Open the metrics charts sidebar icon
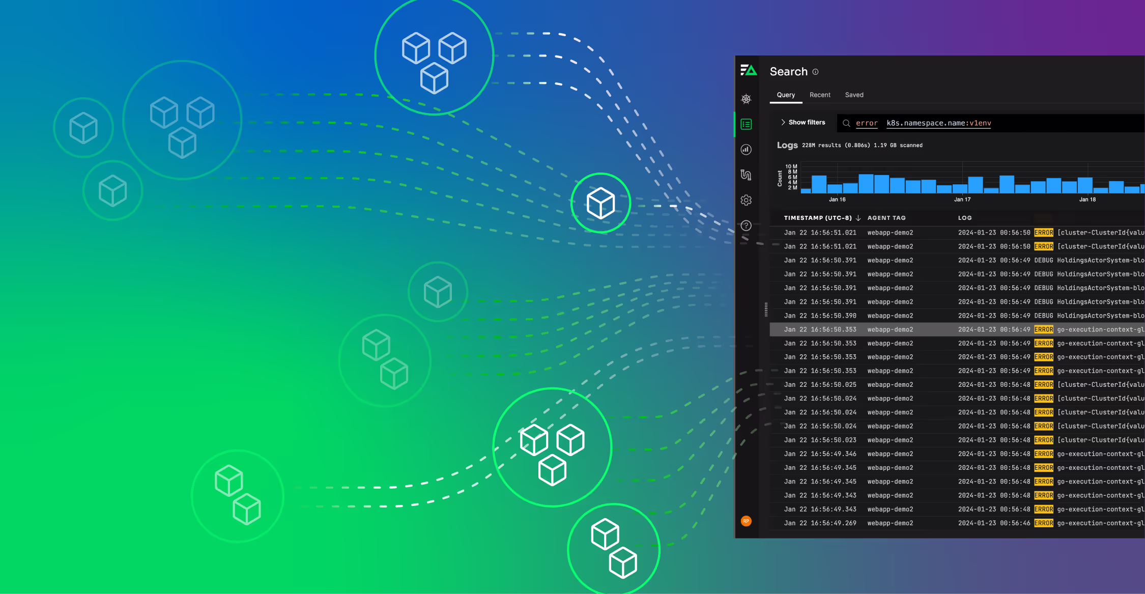The width and height of the screenshot is (1145, 594). (746, 150)
